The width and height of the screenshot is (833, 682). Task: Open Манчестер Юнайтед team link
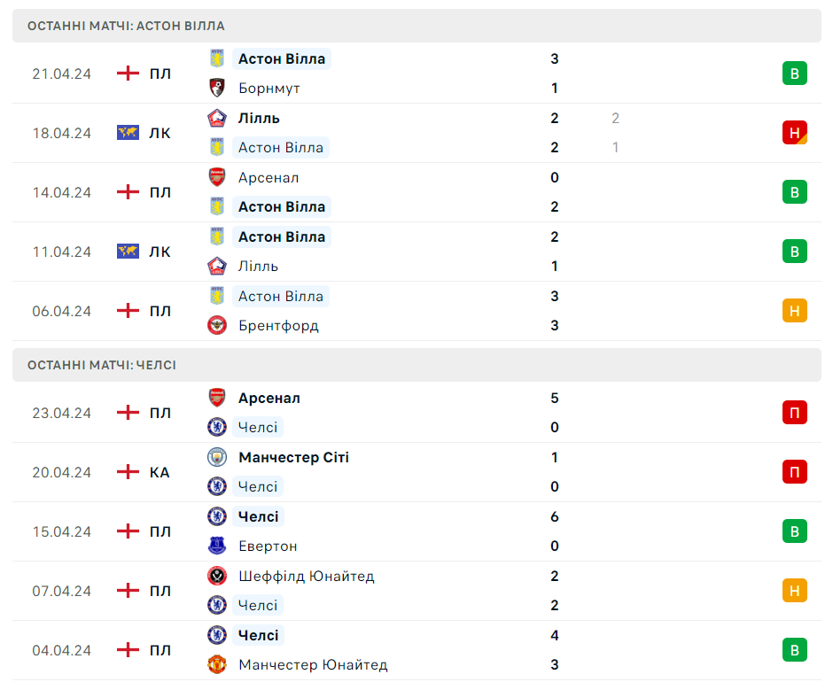pos(313,664)
